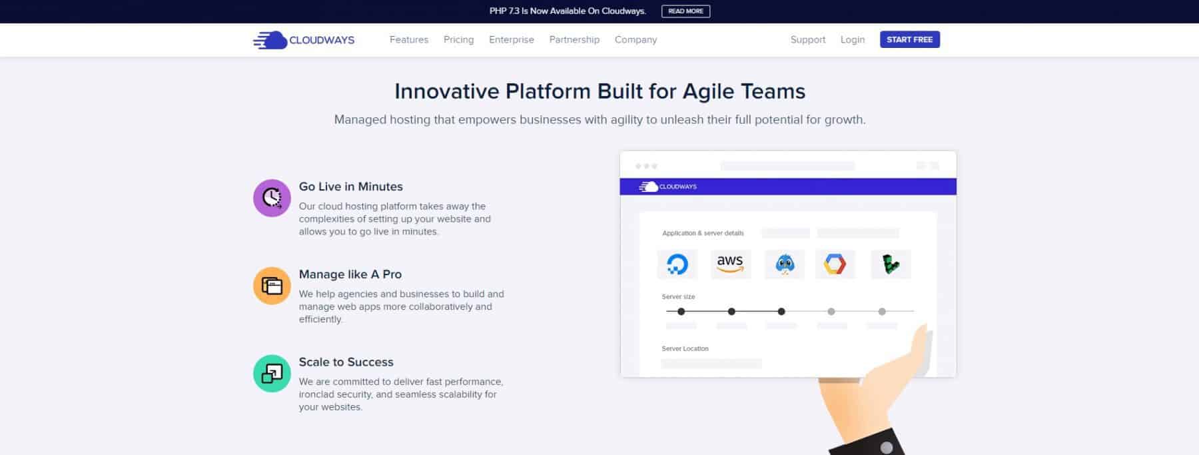The width and height of the screenshot is (1199, 455).
Task: Click the Server size label
Action: click(x=678, y=296)
